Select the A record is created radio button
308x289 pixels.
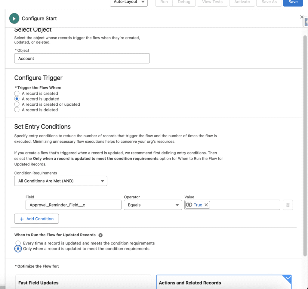[x=17, y=93]
